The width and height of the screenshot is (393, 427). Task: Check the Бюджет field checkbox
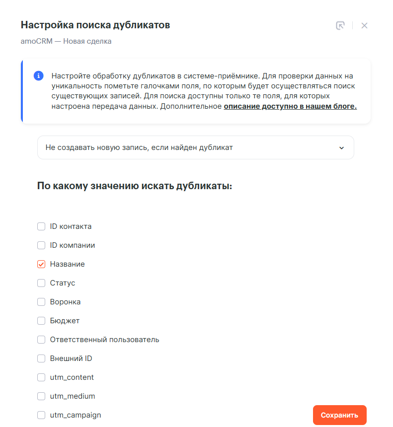41,321
